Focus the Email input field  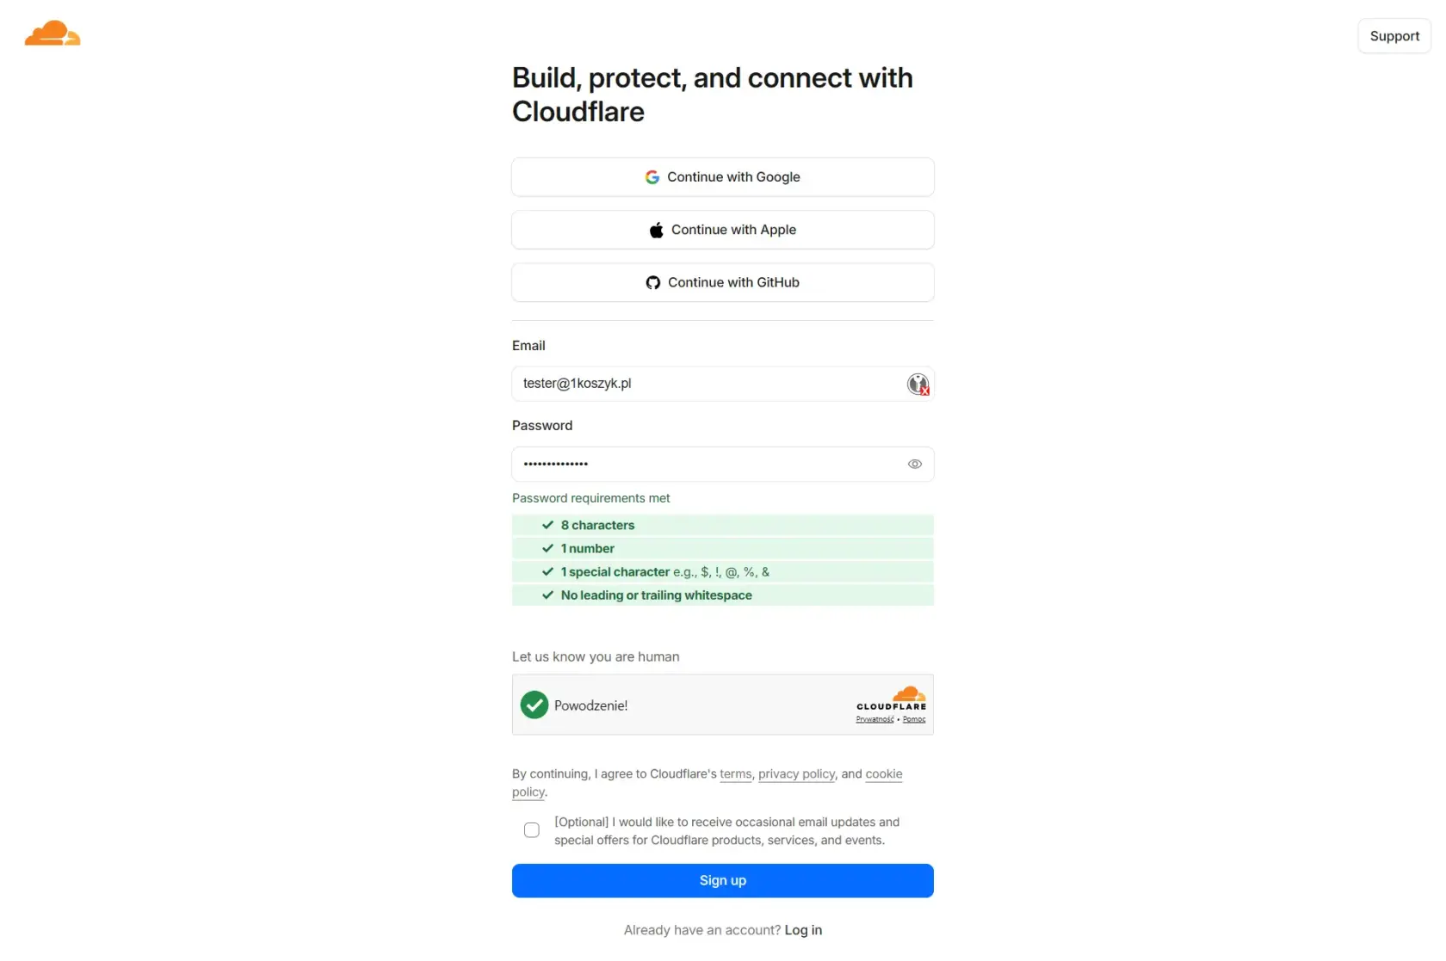tap(706, 384)
